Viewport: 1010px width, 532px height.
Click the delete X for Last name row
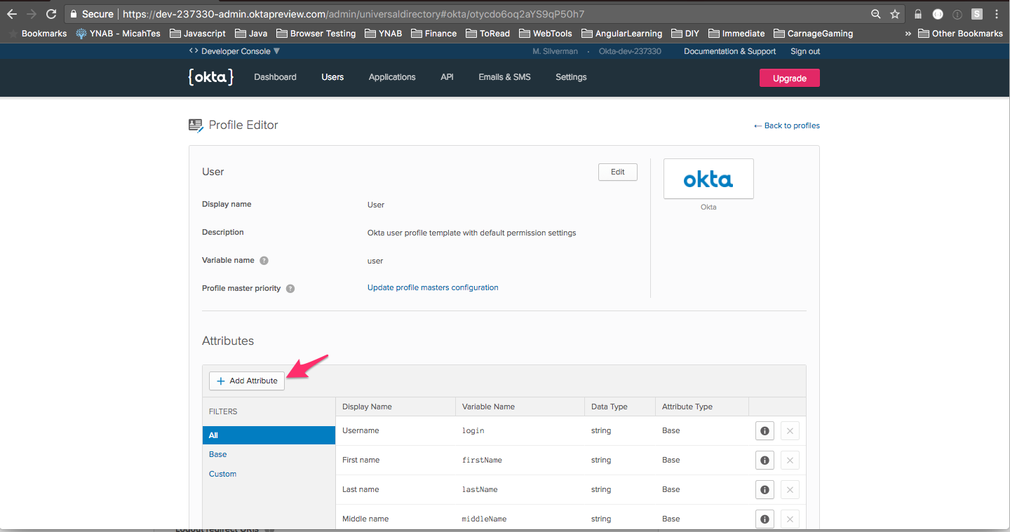790,490
